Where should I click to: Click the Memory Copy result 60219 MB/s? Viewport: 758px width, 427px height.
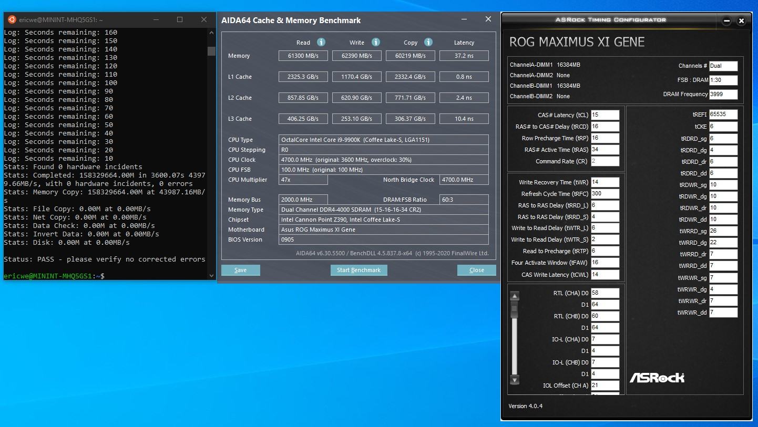(411, 56)
